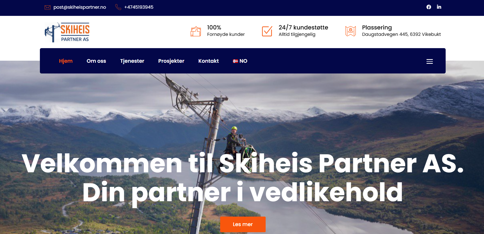The height and width of the screenshot is (234, 484).
Task: Expand the NO language selector
Action: pos(240,61)
